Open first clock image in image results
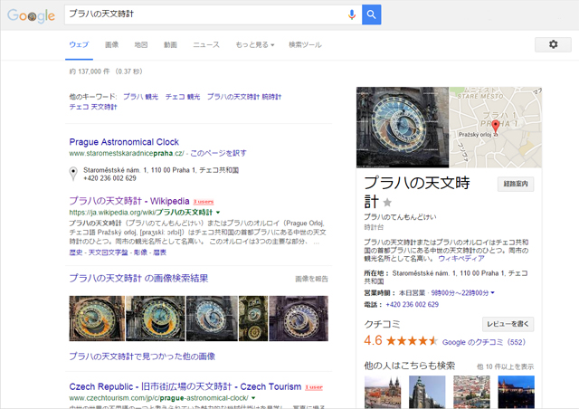The height and width of the screenshot is (409, 579). pos(97,319)
